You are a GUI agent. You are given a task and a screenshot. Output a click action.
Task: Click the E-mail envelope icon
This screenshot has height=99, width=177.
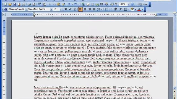[x=24, y=4]
